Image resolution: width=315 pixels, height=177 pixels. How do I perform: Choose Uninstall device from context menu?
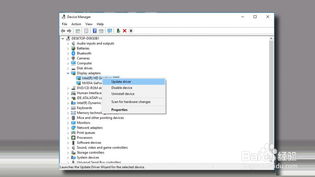pos(134,94)
